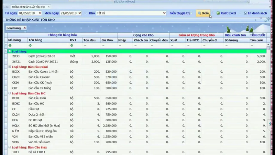Collapse the green highlighted Loại hàng group

(10, 51)
